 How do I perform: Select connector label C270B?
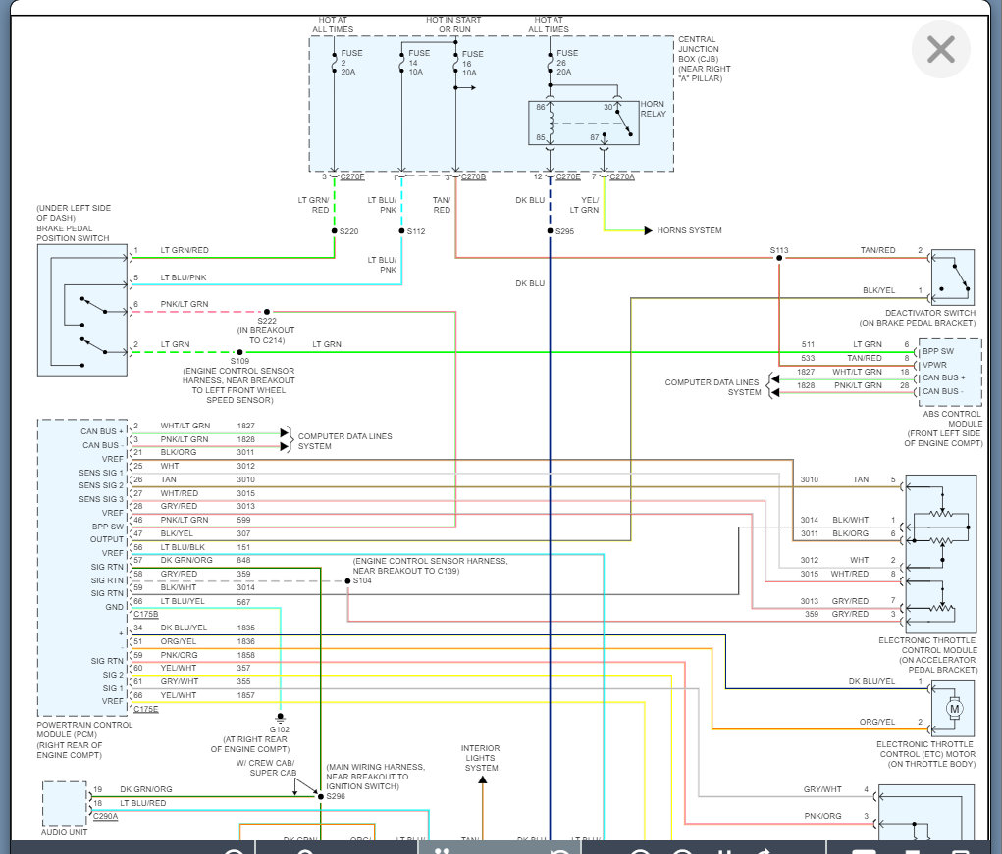[474, 176]
